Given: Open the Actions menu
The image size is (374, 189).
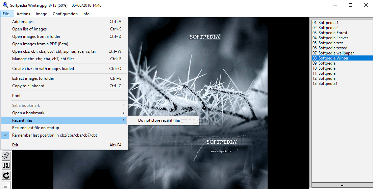Looking at the screenshot, I should pos(23,14).
